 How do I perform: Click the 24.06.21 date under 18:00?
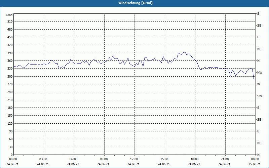tap(194, 164)
